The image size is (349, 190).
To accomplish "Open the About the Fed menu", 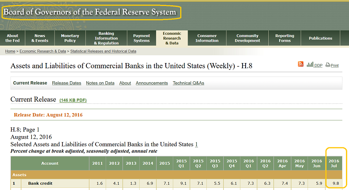I will (13, 38).
